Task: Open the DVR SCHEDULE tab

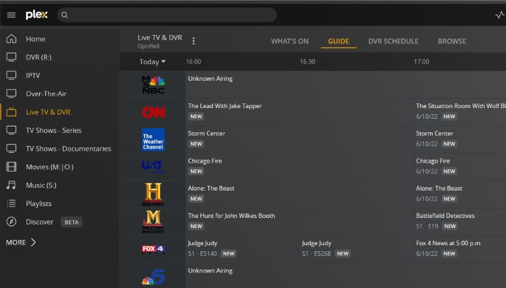Action: (394, 41)
